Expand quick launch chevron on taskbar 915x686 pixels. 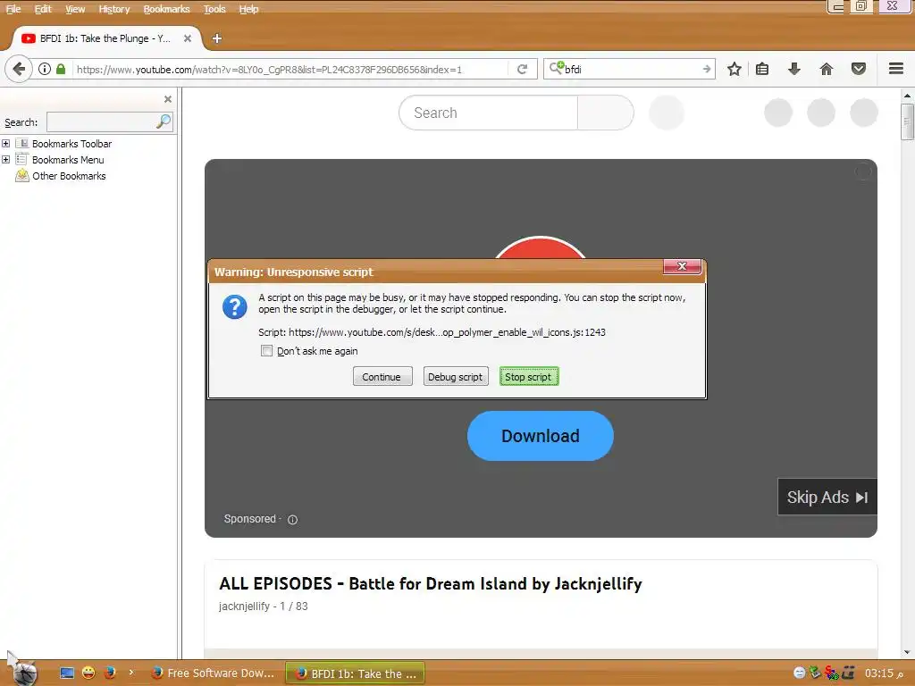[x=130, y=672]
